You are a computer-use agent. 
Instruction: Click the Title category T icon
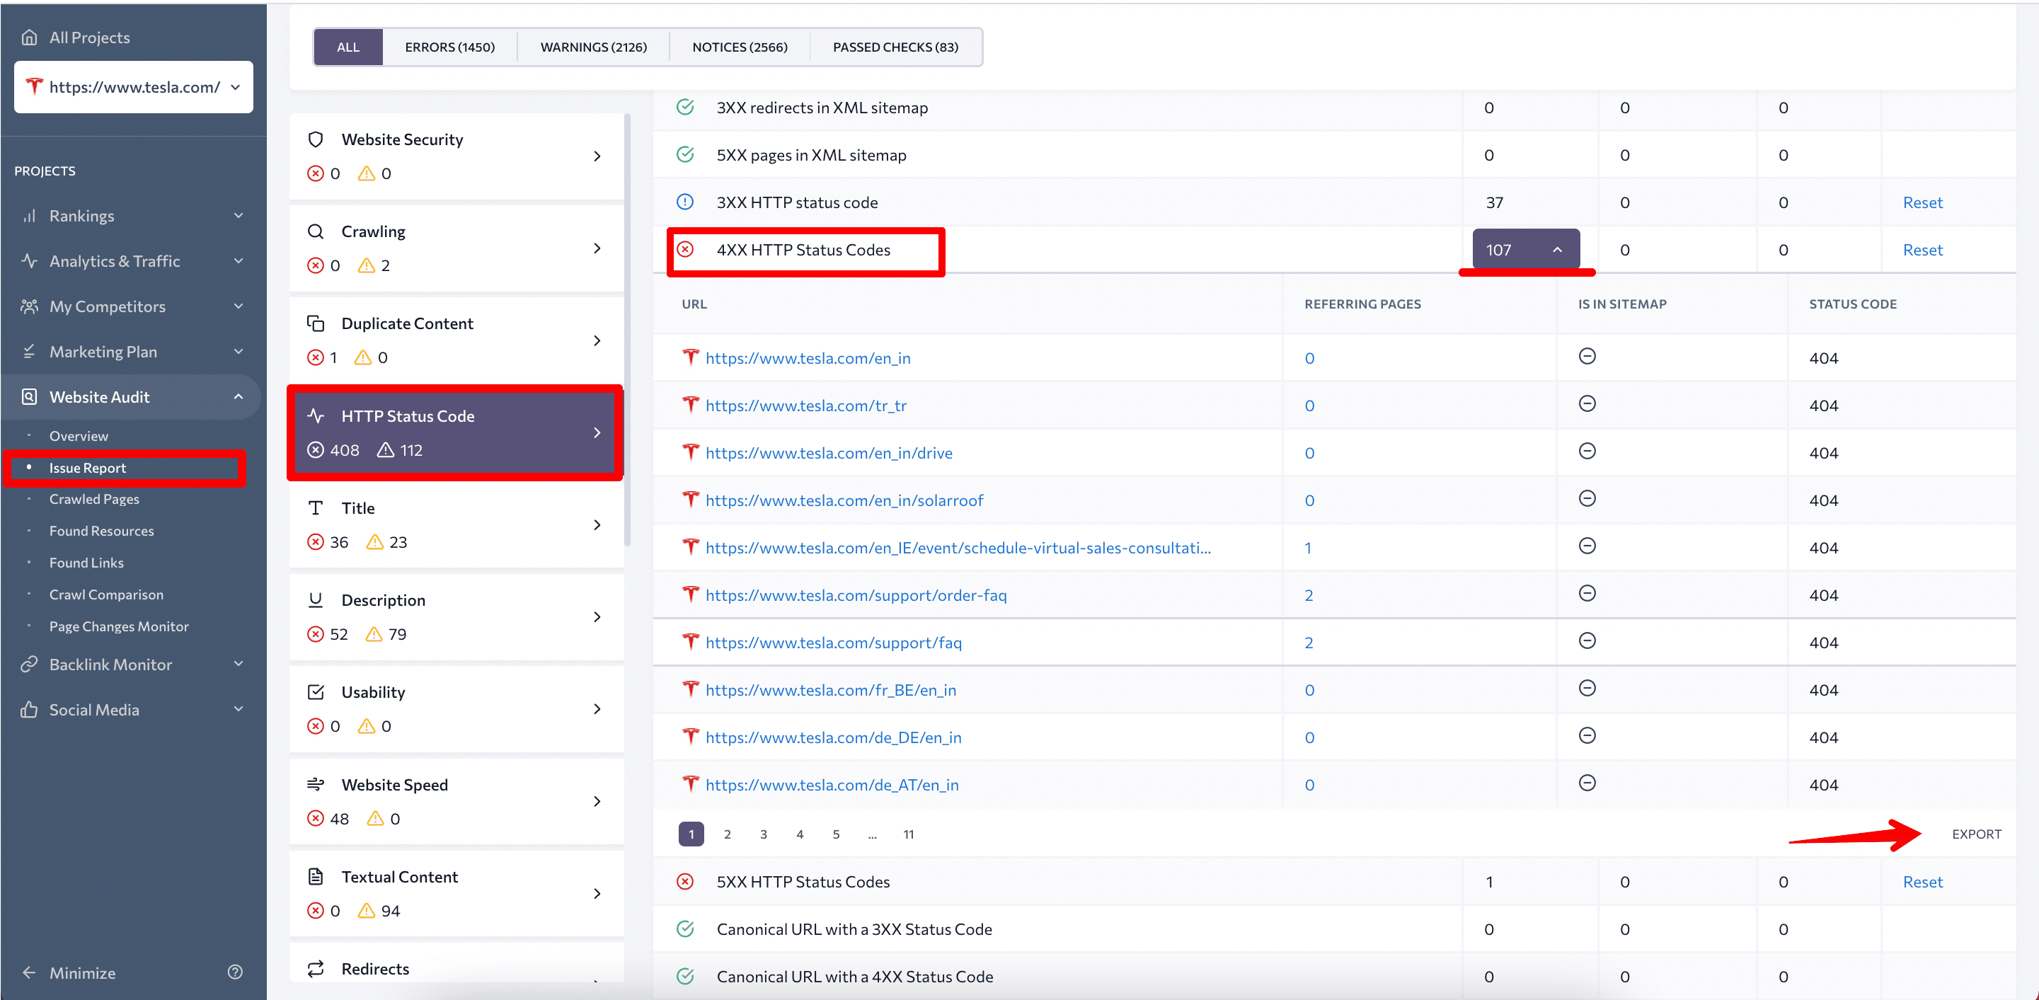point(315,507)
